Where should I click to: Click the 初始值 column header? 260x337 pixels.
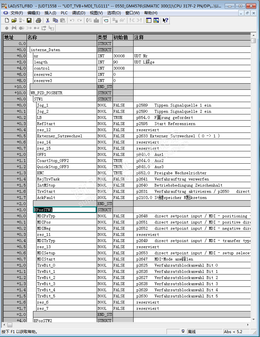(x=123, y=37)
